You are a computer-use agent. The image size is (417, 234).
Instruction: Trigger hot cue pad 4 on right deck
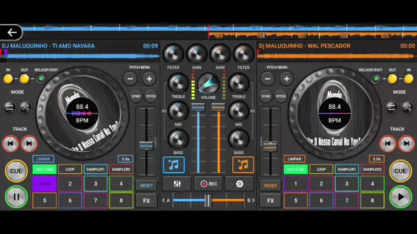(x=372, y=184)
